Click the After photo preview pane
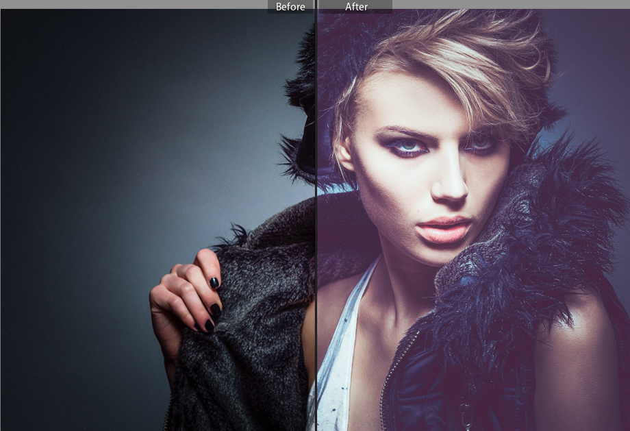This screenshot has width=630, height=431. 474,220
